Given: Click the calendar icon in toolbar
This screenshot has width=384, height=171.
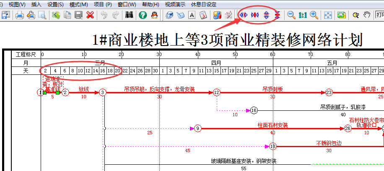Looking at the screenshot, I should pyautogui.click(x=203, y=15).
